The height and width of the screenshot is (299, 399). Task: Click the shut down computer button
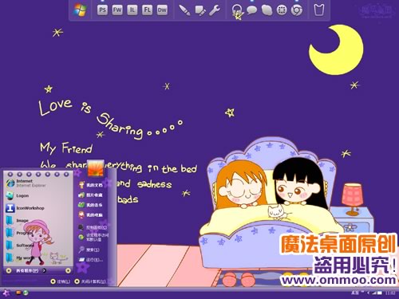pyautogui.click(x=90, y=281)
